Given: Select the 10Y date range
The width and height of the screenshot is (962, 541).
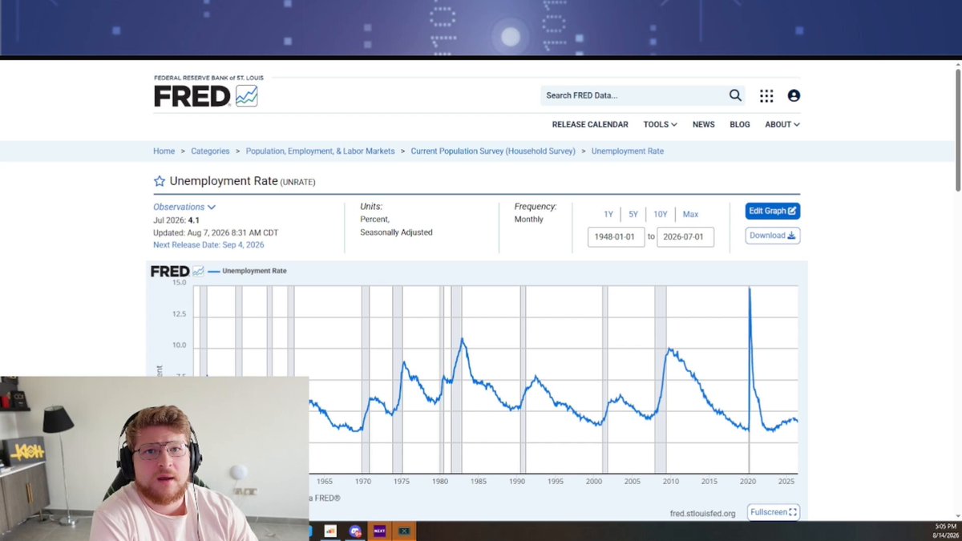Looking at the screenshot, I should tap(660, 214).
